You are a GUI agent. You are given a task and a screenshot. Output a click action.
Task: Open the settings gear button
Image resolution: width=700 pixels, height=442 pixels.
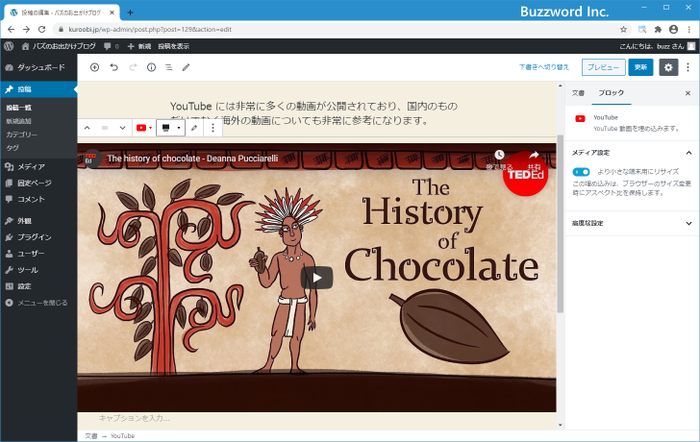(x=668, y=67)
